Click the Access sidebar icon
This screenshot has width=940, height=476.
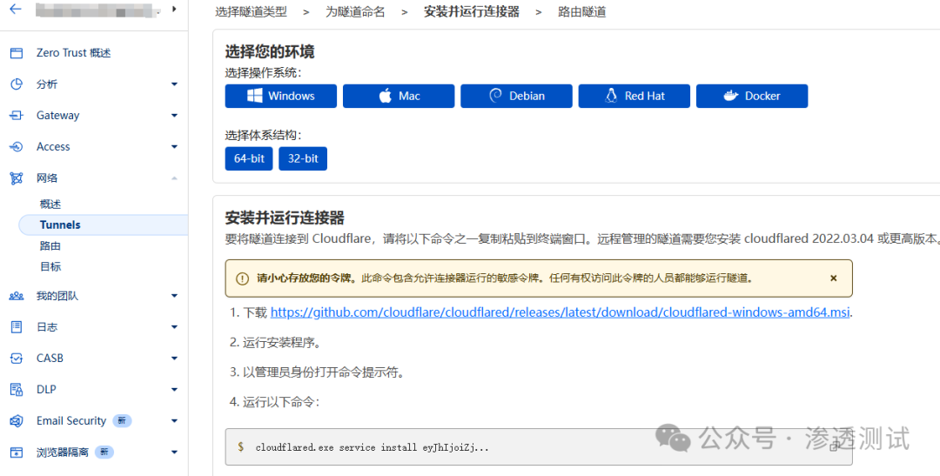[16, 147]
